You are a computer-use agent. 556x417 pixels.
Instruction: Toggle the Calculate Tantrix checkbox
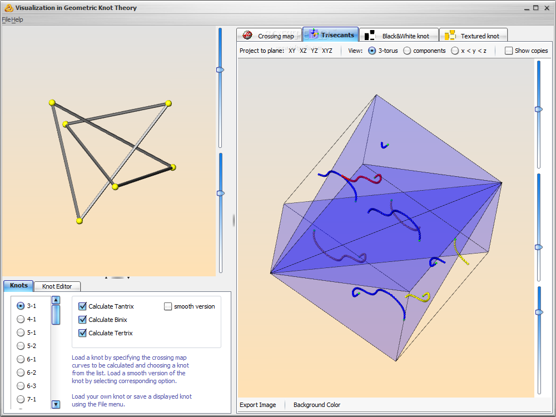click(x=83, y=306)
